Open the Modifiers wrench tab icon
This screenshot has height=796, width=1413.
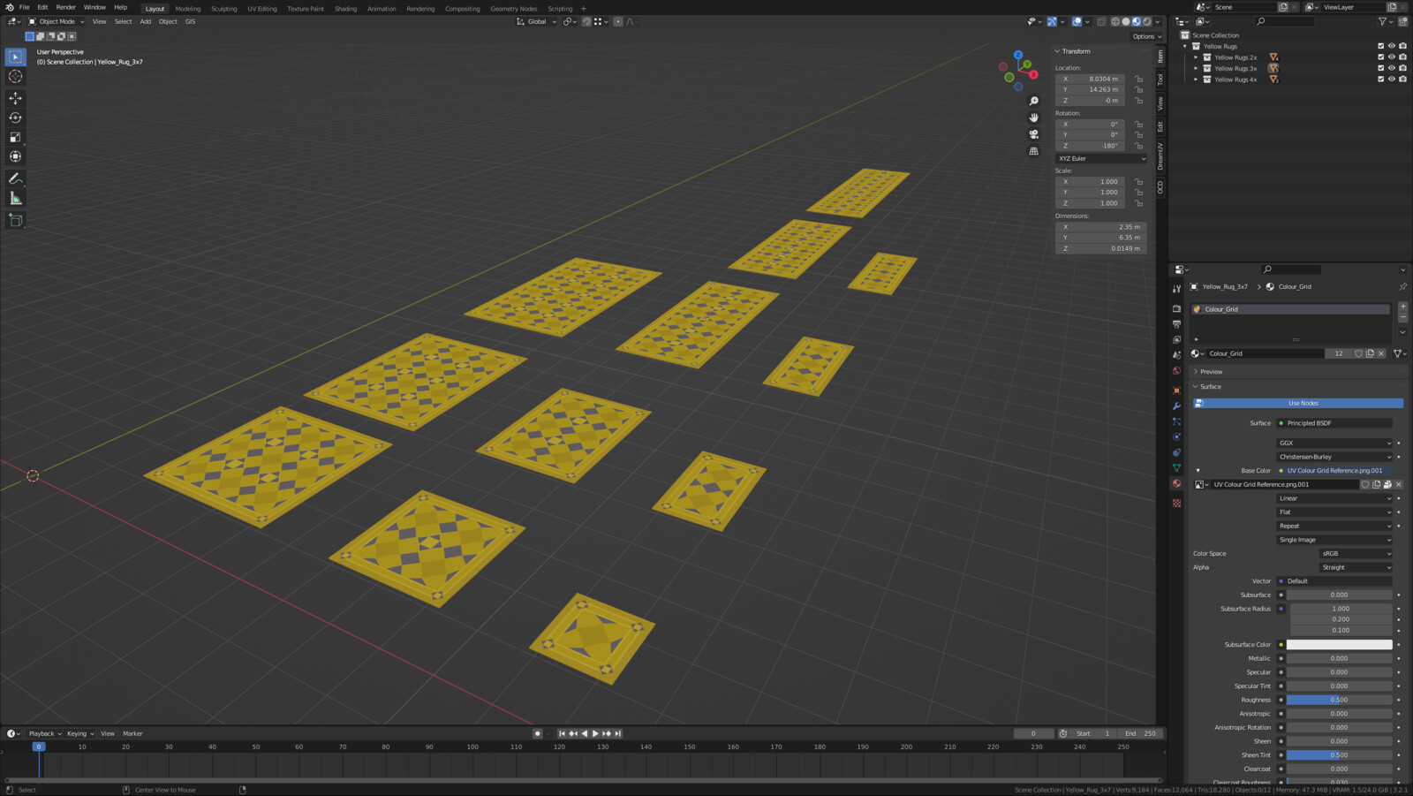click(x=1176, y=406)
